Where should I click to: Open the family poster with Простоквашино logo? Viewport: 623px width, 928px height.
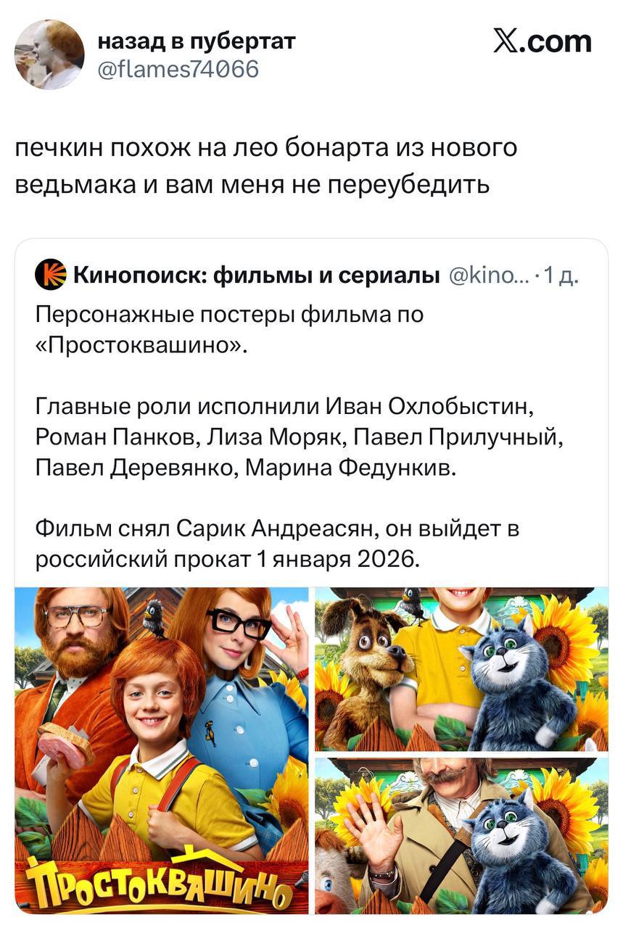(162, 750)
